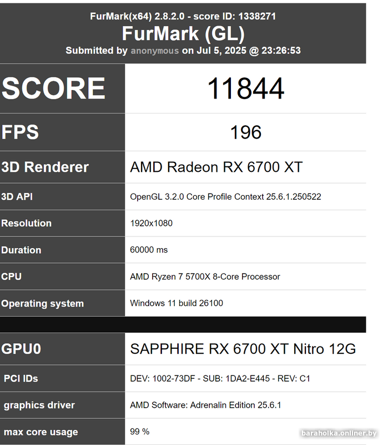
Task: Select the 99 % usage value
Action: 140,432
